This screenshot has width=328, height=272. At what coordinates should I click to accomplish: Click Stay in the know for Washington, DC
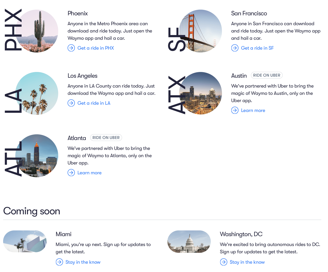(247, 262)
